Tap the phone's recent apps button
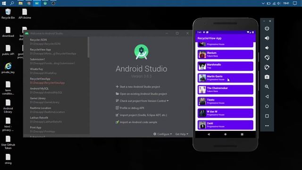Image resolution: width=302 pixels, height=170 pixels. tap(242, 134)
